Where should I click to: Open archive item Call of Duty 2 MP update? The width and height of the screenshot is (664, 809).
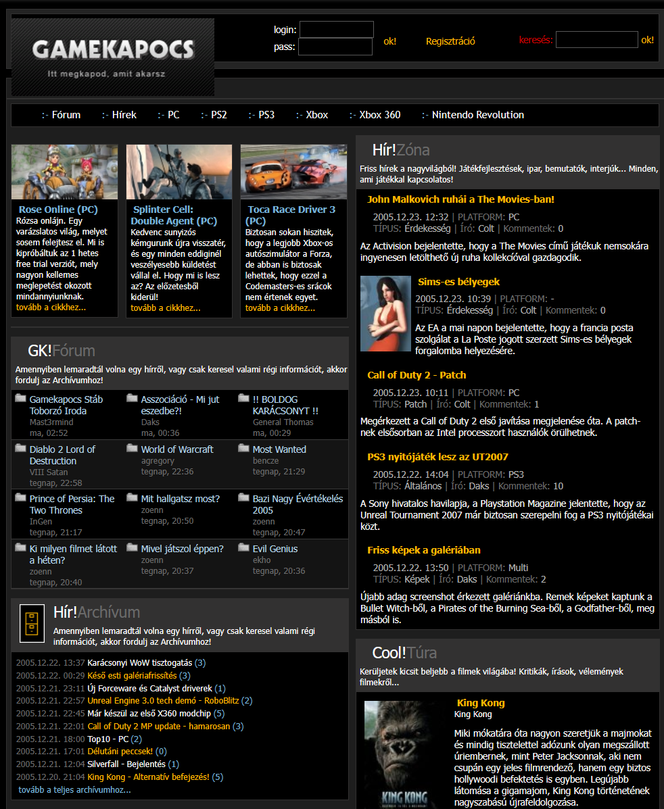[158, 726]
